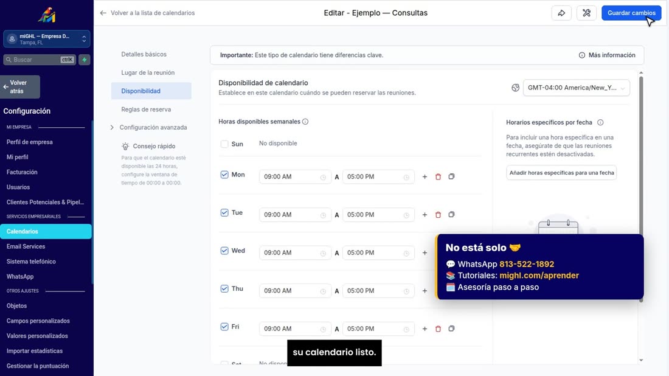Open Thursday end time picker

pyautogui.click(x=378, y=291)
